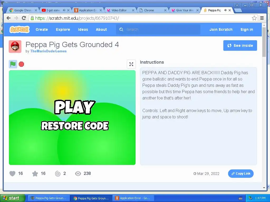Go back with browser back arrow
Image resolution: width=270 pixels, height=202 pixels.
(x=8, y=18)
